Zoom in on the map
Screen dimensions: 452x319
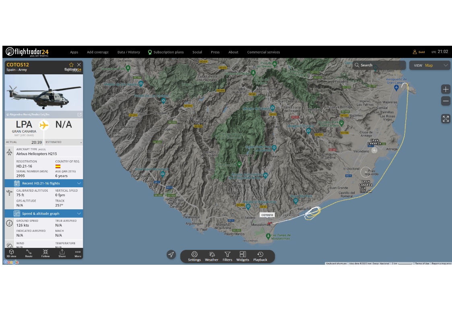(x=446, y=89)
